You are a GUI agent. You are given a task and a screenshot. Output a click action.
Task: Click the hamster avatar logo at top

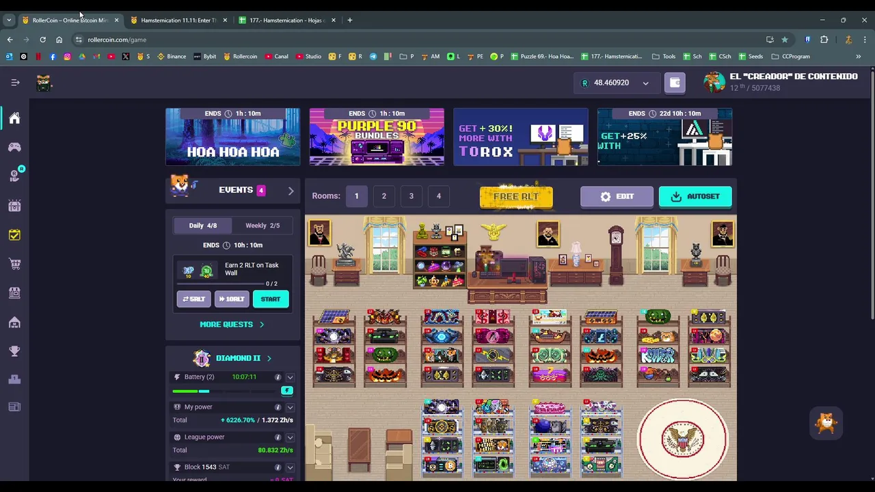[44, 83]
